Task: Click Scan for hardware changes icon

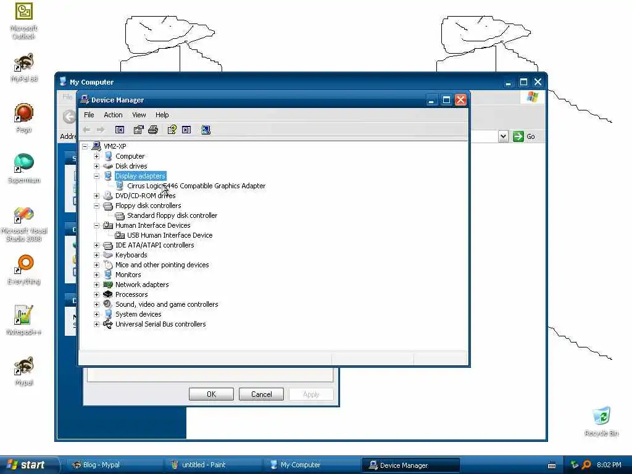Action: [x=206, y=130]
